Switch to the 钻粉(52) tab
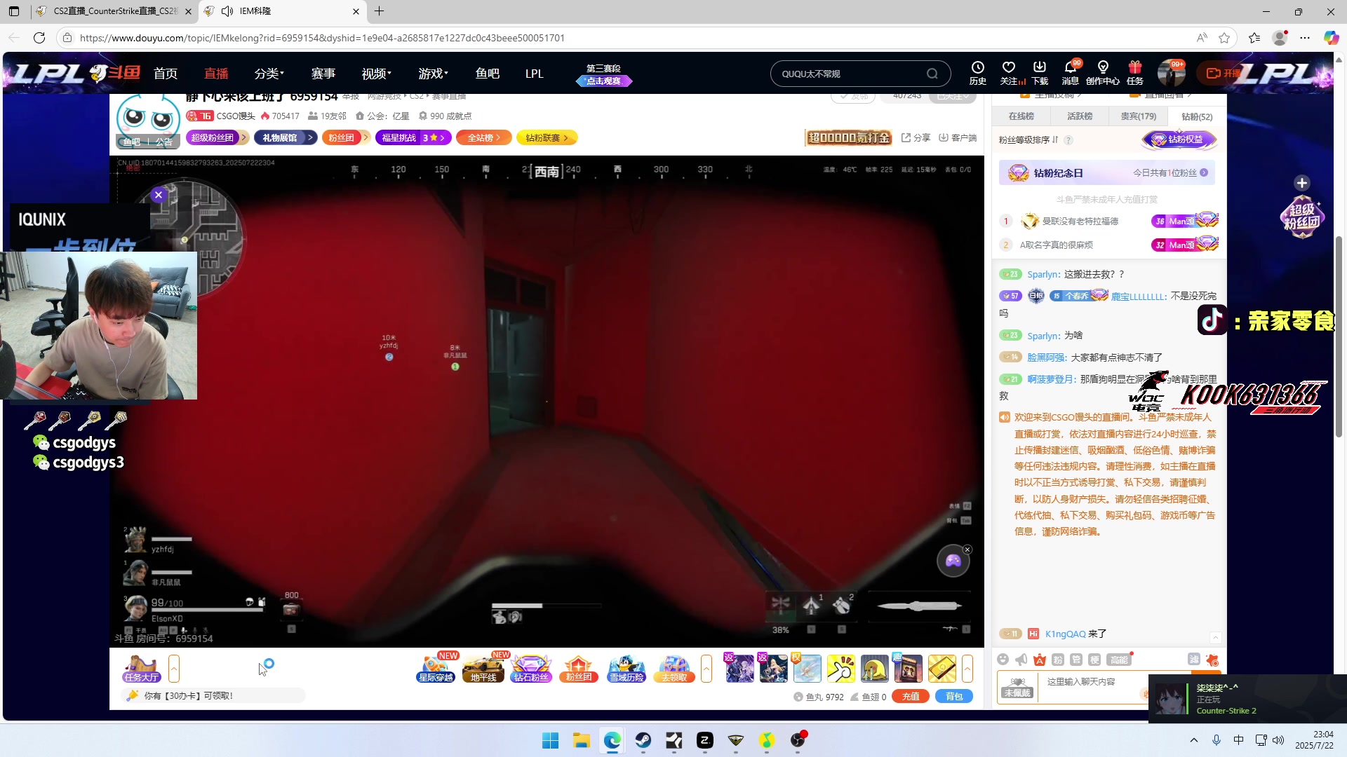The image size is (1347, 757). click(x=1197, y=116)
